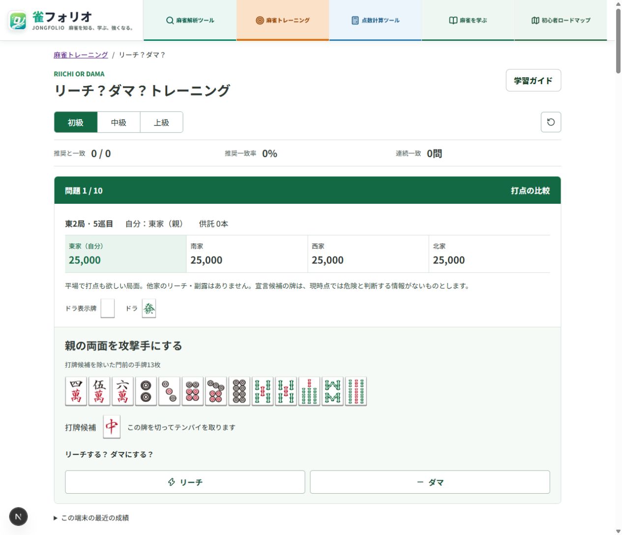Click the 四萬 tile in hand
This screenshot has width=622, height=535.
pyautogui.click(x=76, y=391)
